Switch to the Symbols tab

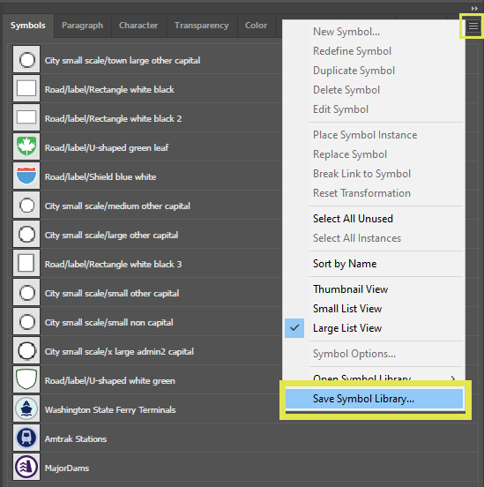28,26
